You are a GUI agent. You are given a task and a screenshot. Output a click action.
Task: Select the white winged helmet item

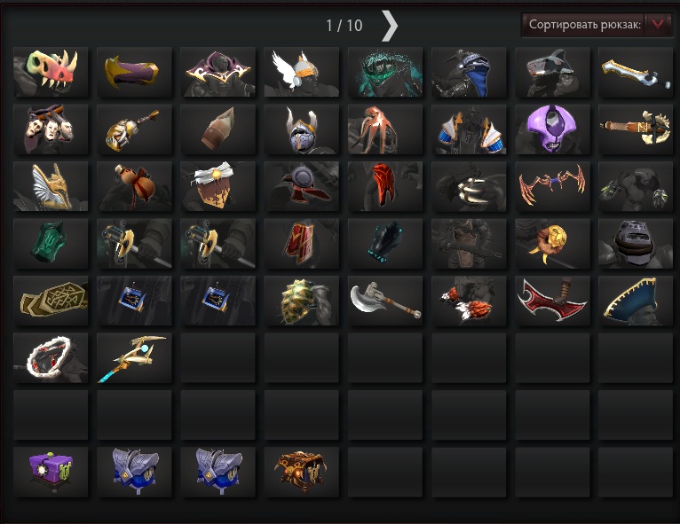point(302,72)
